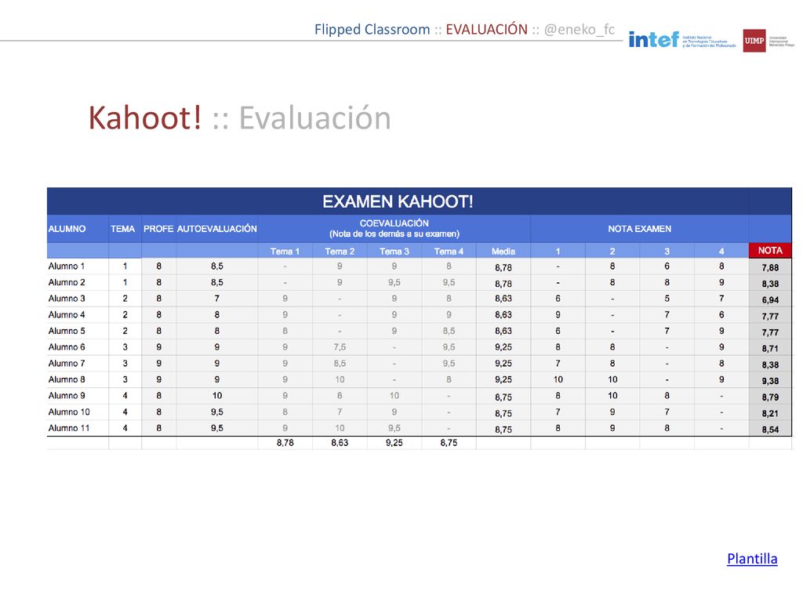Select the Alumno 1 row label

tap(67, 267)
